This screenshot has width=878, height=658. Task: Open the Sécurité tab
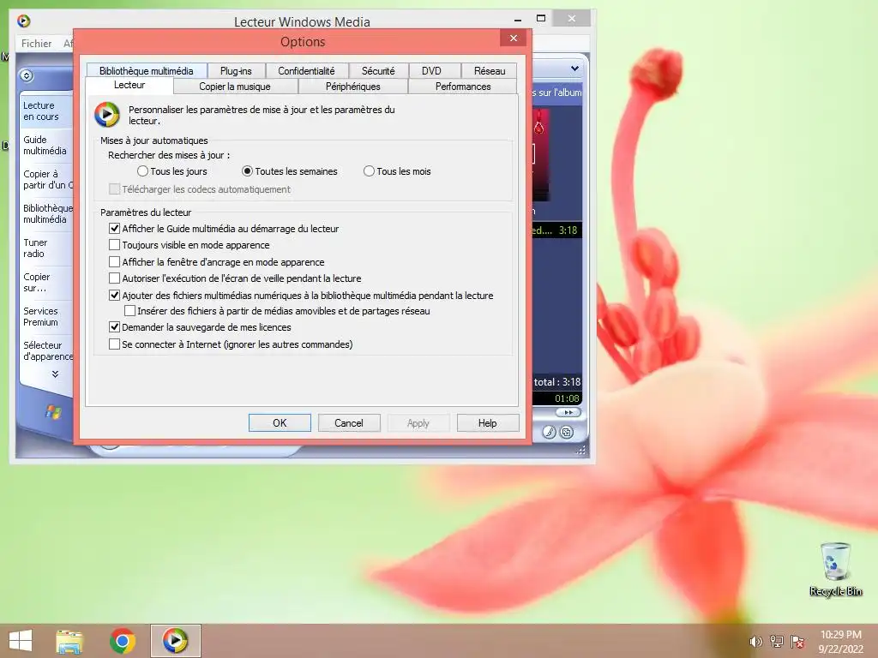378,71
